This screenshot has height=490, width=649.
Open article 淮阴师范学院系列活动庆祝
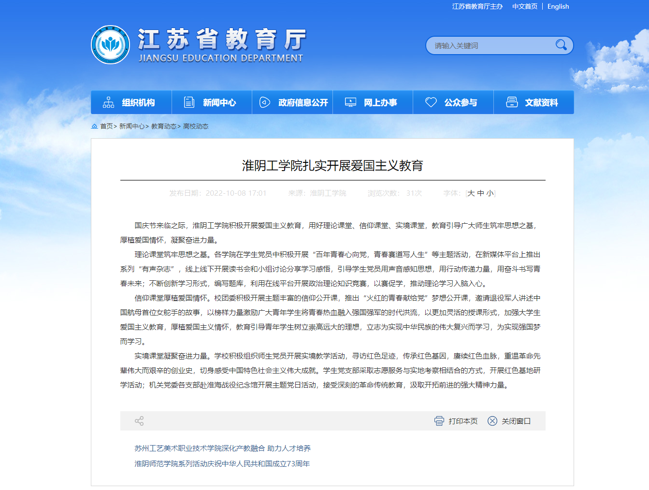pos(222,464)
